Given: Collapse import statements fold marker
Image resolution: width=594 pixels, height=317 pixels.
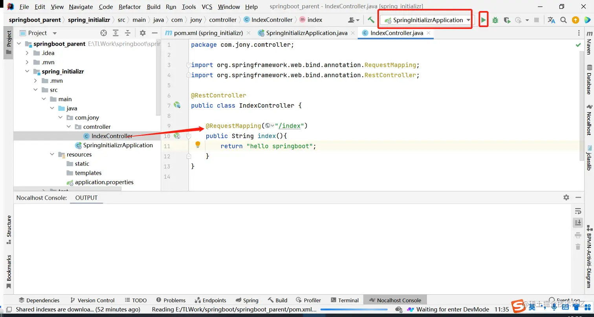Looking at the screenshot, I should click(189, 65).
